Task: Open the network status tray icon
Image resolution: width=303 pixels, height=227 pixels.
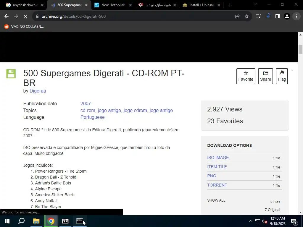Action: 258,221
